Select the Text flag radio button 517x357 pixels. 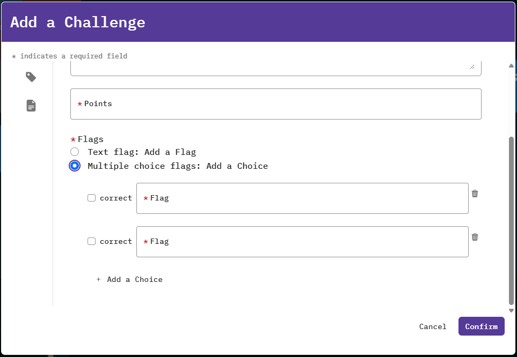(75, 152)
